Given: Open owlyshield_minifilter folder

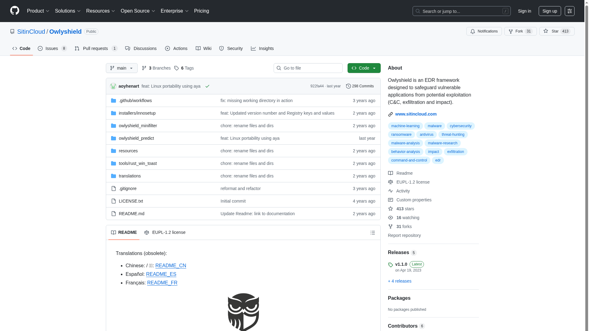Looking at the screenshot, I should pyautogui.click(x=138, y=126).
